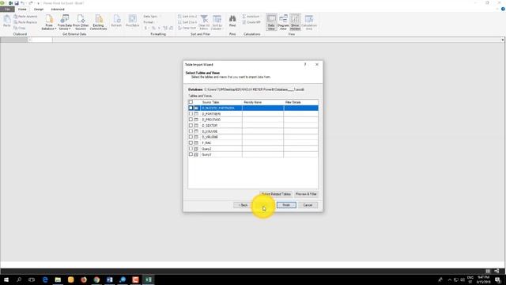
Task: Check the box for D_PROIZVOD table
Action: pyautogui.click(x=191, y=120)
